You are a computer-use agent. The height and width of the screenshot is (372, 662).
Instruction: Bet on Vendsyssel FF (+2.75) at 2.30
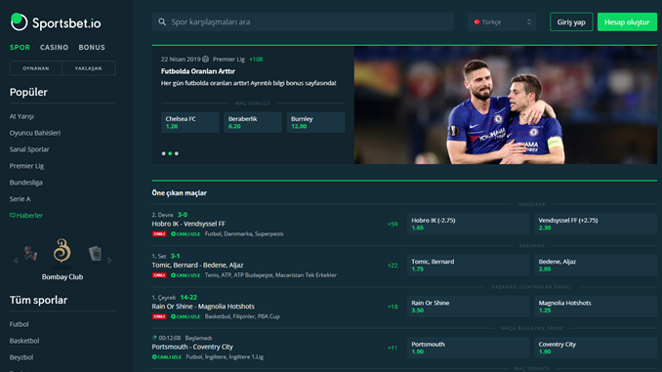pyautogui.click(x=596, y=224)
